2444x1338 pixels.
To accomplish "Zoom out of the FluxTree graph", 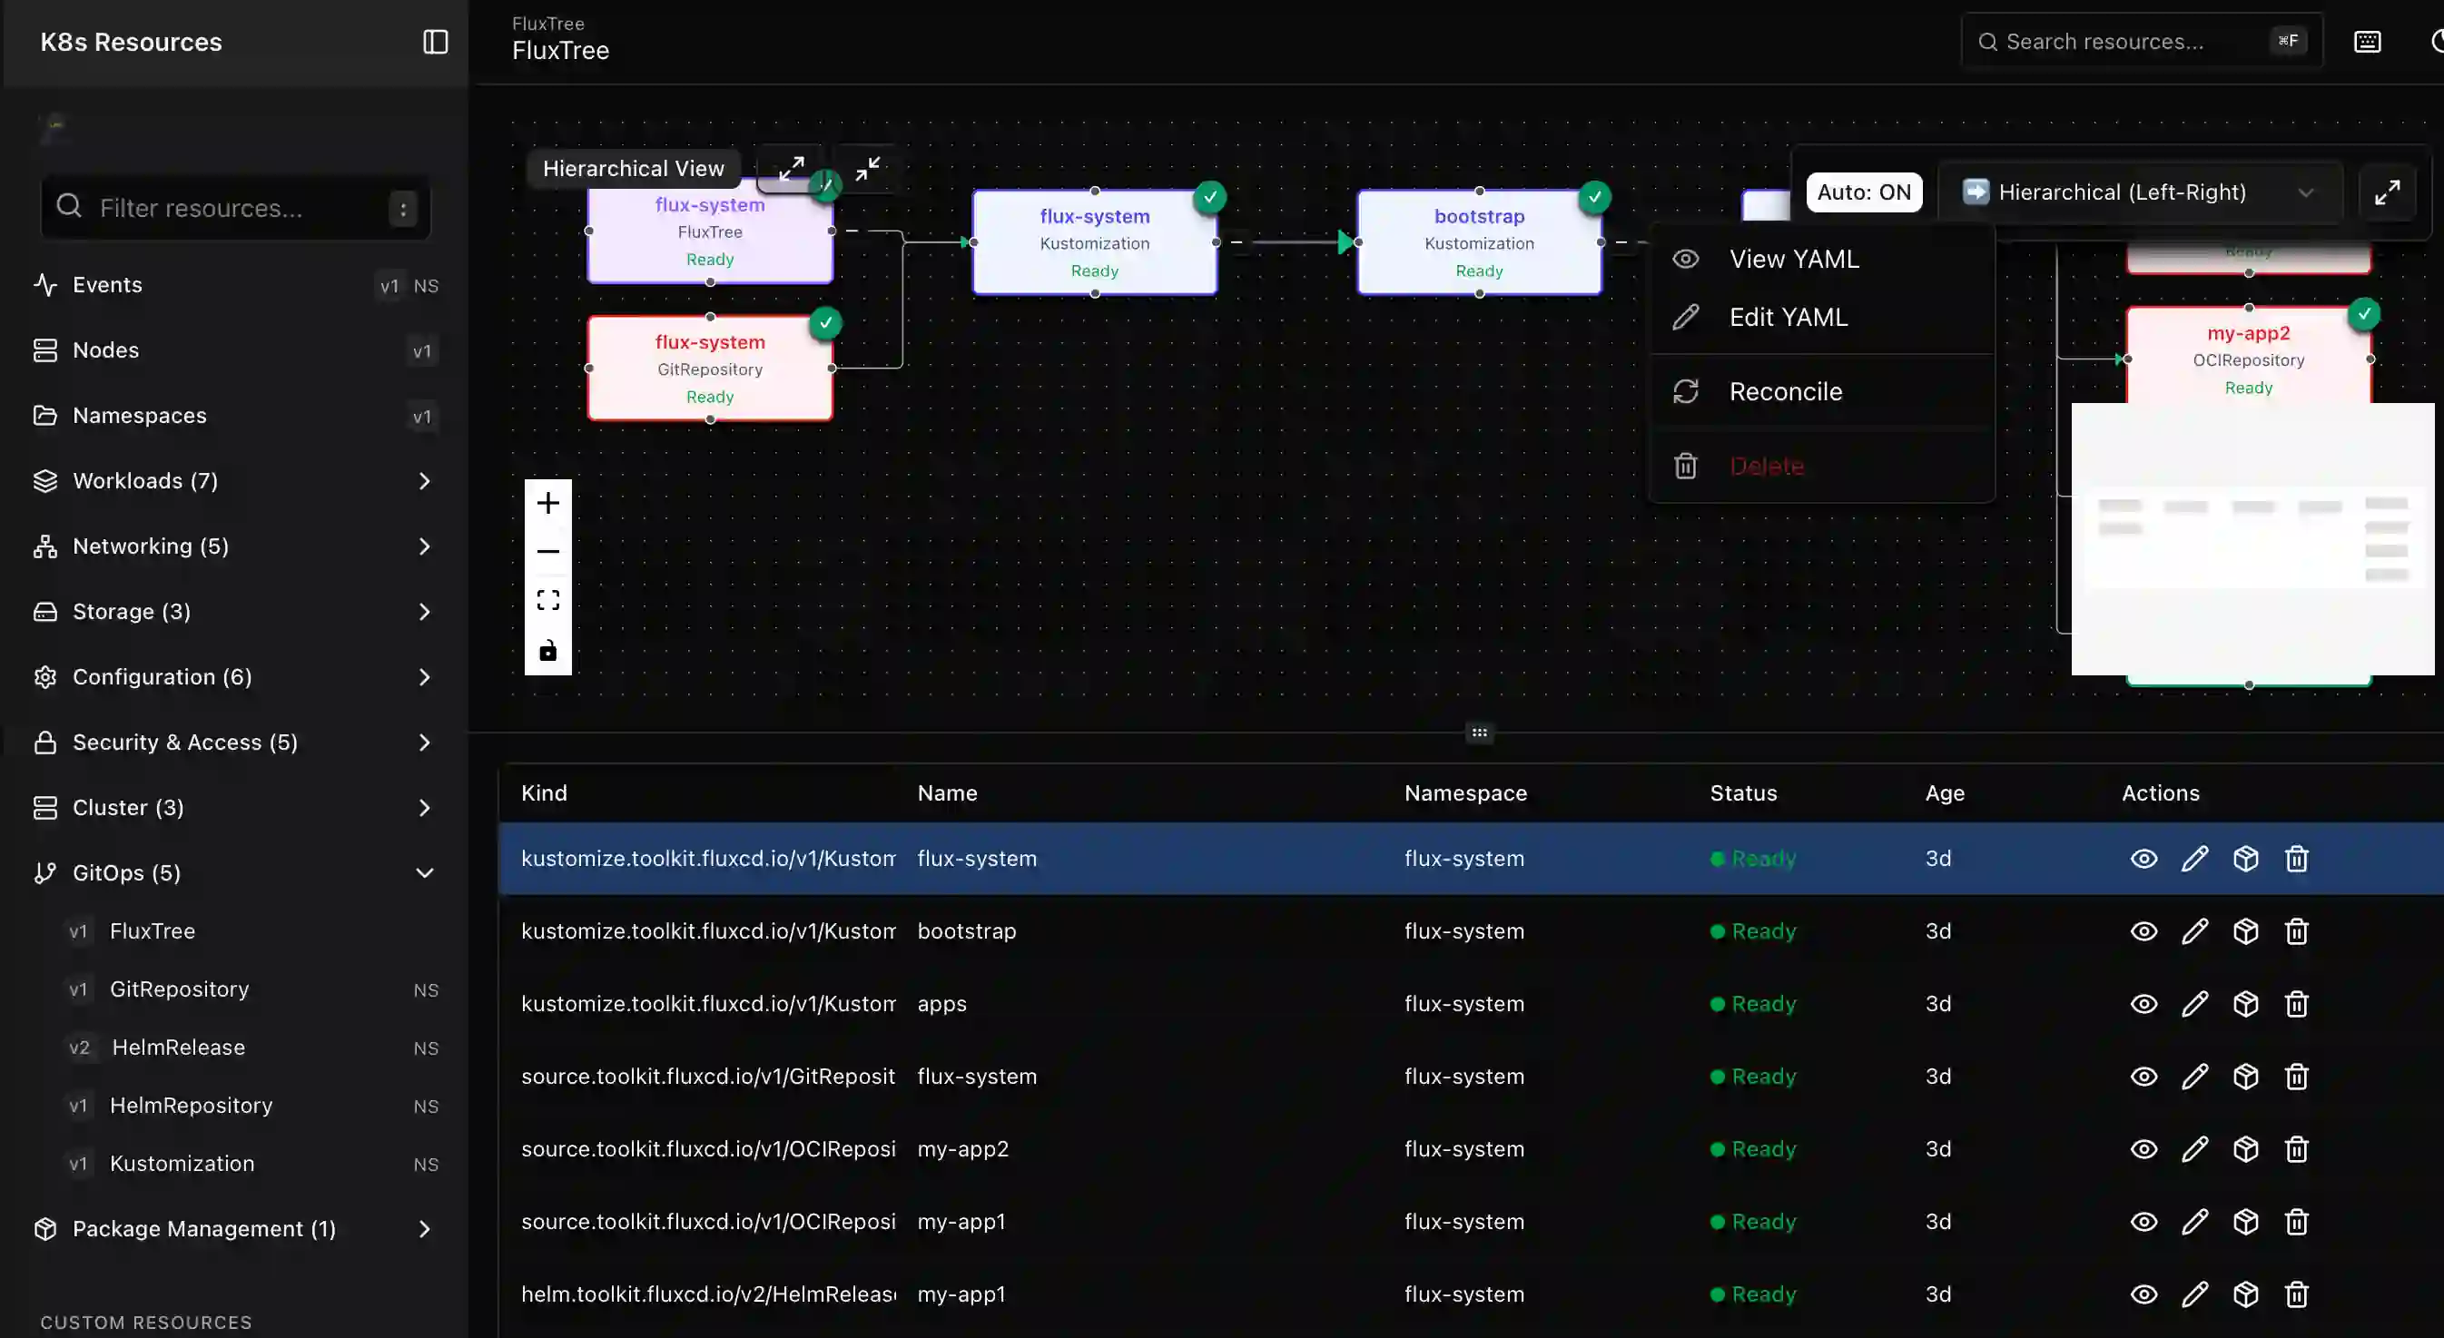I will (548, 551).
